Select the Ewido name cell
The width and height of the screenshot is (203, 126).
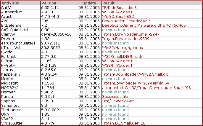pyautogui.click(x=7, y=52)
